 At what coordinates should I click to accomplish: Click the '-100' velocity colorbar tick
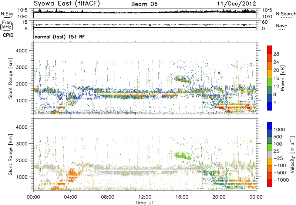point(280,165)
